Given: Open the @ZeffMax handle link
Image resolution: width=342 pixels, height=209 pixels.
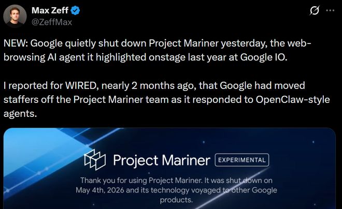Looking at the screenshot, I should click(x=52, y=22).
